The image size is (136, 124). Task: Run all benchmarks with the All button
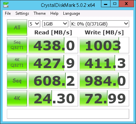click(17, 27)
